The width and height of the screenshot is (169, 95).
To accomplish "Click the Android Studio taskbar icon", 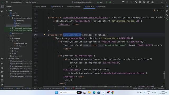I will point(103,92).
